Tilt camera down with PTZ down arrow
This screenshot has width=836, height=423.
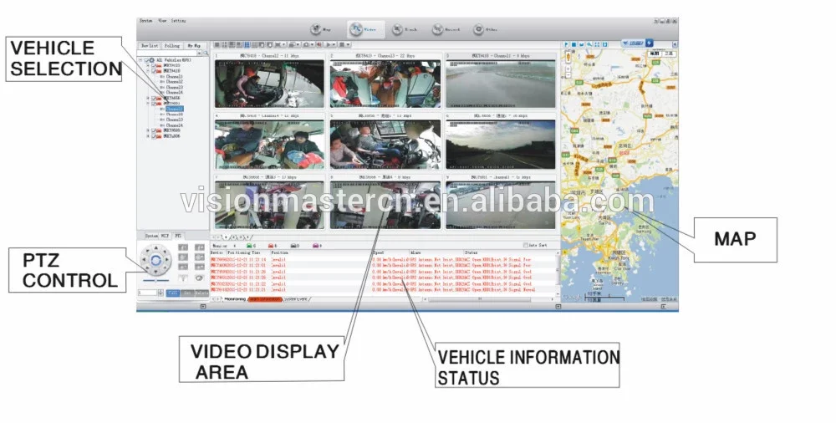(155, 272)
